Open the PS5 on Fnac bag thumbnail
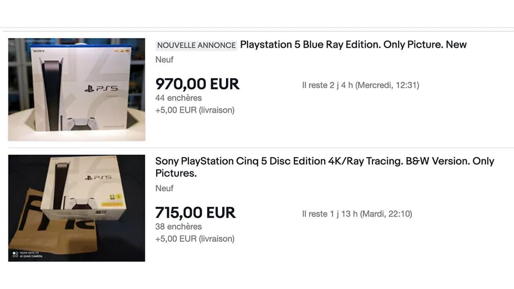The height and width of the screenshot is (289, 514). coord(77,208)
